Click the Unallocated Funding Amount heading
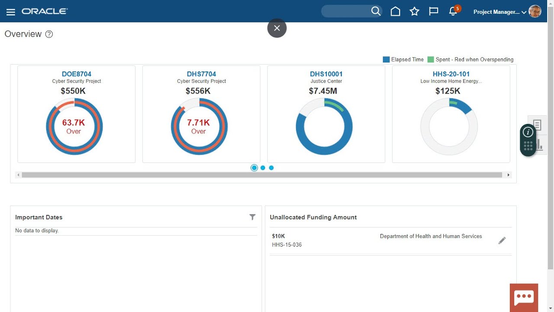The width and height of the screenshot is (554, 312). click(x=313, y=217)
